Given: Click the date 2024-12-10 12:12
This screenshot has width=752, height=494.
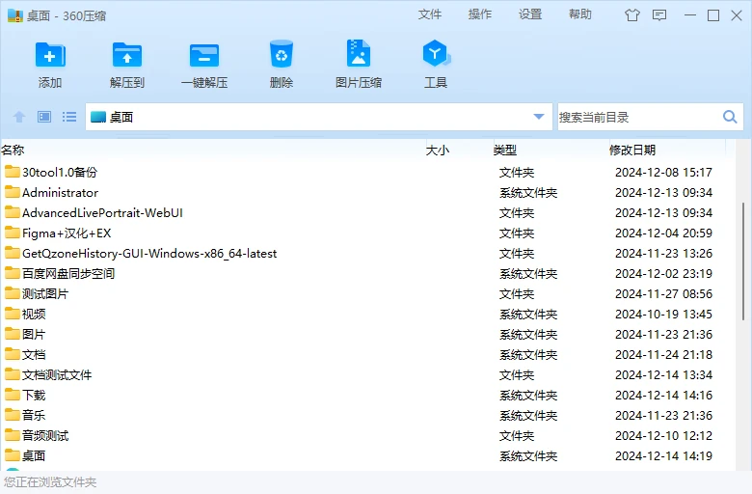Looking at the screenshot, I should click(x=663, y=435).
